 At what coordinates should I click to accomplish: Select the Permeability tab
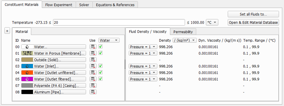pyautogui.click(x=183, y=32)
